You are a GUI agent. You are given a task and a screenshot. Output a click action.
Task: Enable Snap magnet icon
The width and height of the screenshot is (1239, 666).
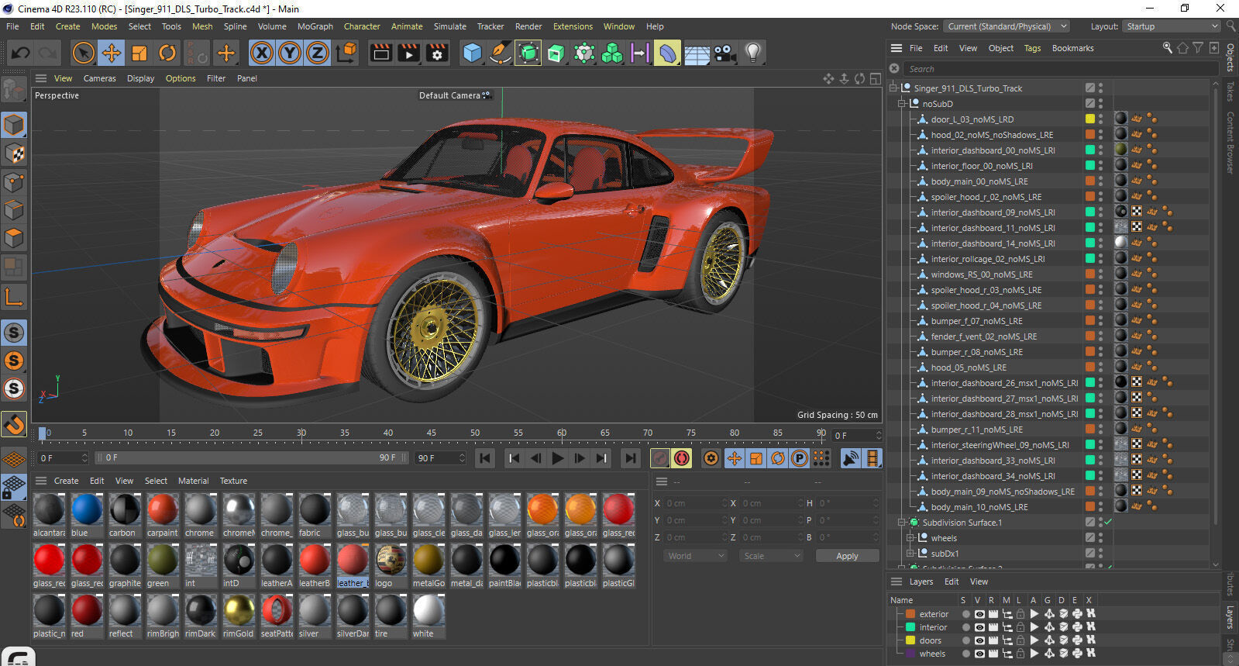(x=14, y=424)
